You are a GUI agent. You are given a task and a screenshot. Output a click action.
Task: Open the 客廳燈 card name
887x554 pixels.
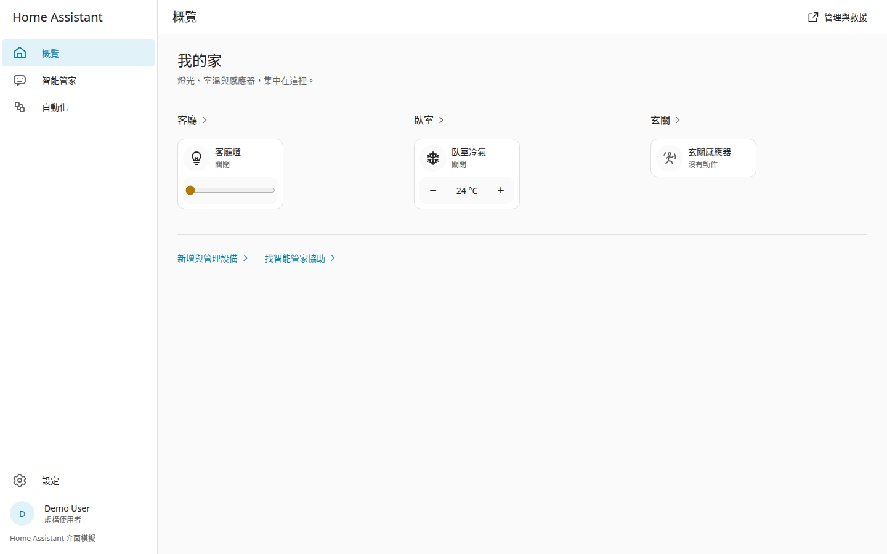[228, 152]
